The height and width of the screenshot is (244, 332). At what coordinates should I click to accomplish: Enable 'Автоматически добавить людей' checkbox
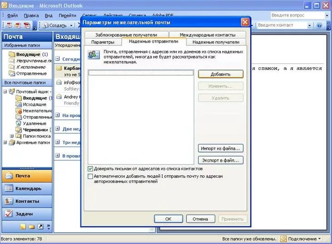(x=90, y=176)
